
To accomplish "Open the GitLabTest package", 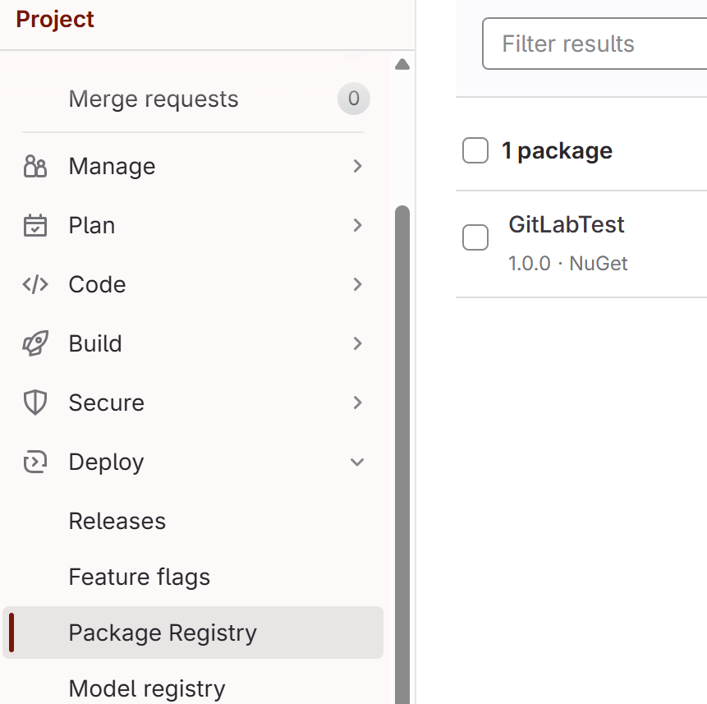I will point(566,223).
